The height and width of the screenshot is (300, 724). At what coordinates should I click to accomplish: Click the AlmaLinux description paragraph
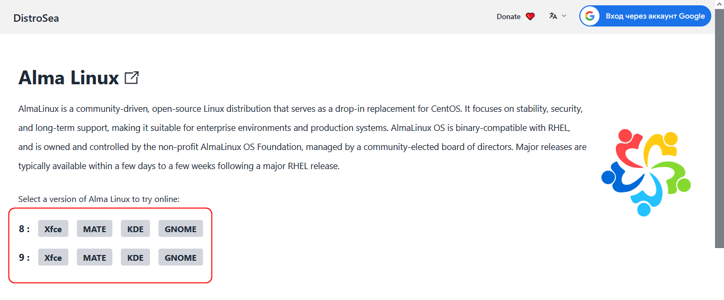click(x=303, y=137)
